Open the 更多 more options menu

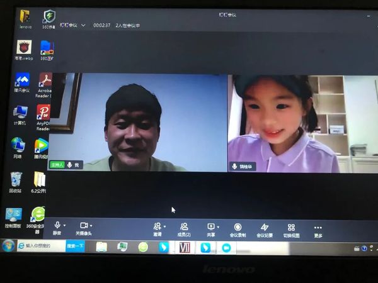318,228
